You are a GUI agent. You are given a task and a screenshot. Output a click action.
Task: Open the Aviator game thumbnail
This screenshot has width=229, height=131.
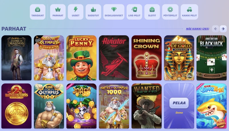pyautogui.click(x=114, y=58)
